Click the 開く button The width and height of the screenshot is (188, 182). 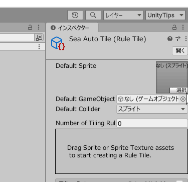(180, 50)
